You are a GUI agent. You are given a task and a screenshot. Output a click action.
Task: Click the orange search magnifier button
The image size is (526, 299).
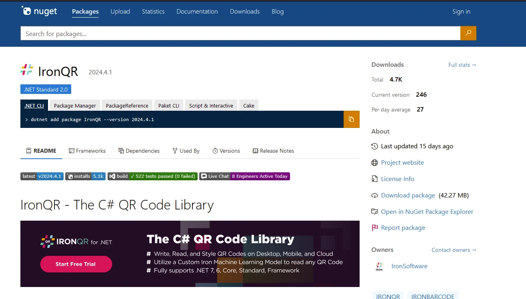pyautogui.click(x=468, y=33)
